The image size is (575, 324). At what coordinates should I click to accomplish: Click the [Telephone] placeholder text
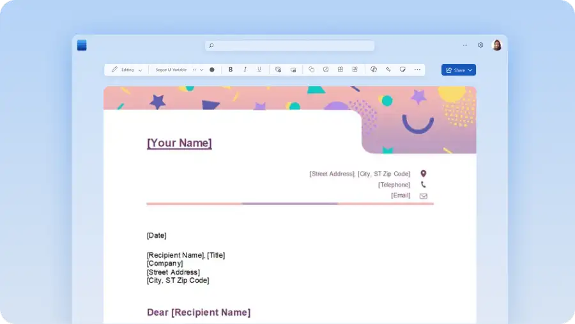[x=394, y=185]
